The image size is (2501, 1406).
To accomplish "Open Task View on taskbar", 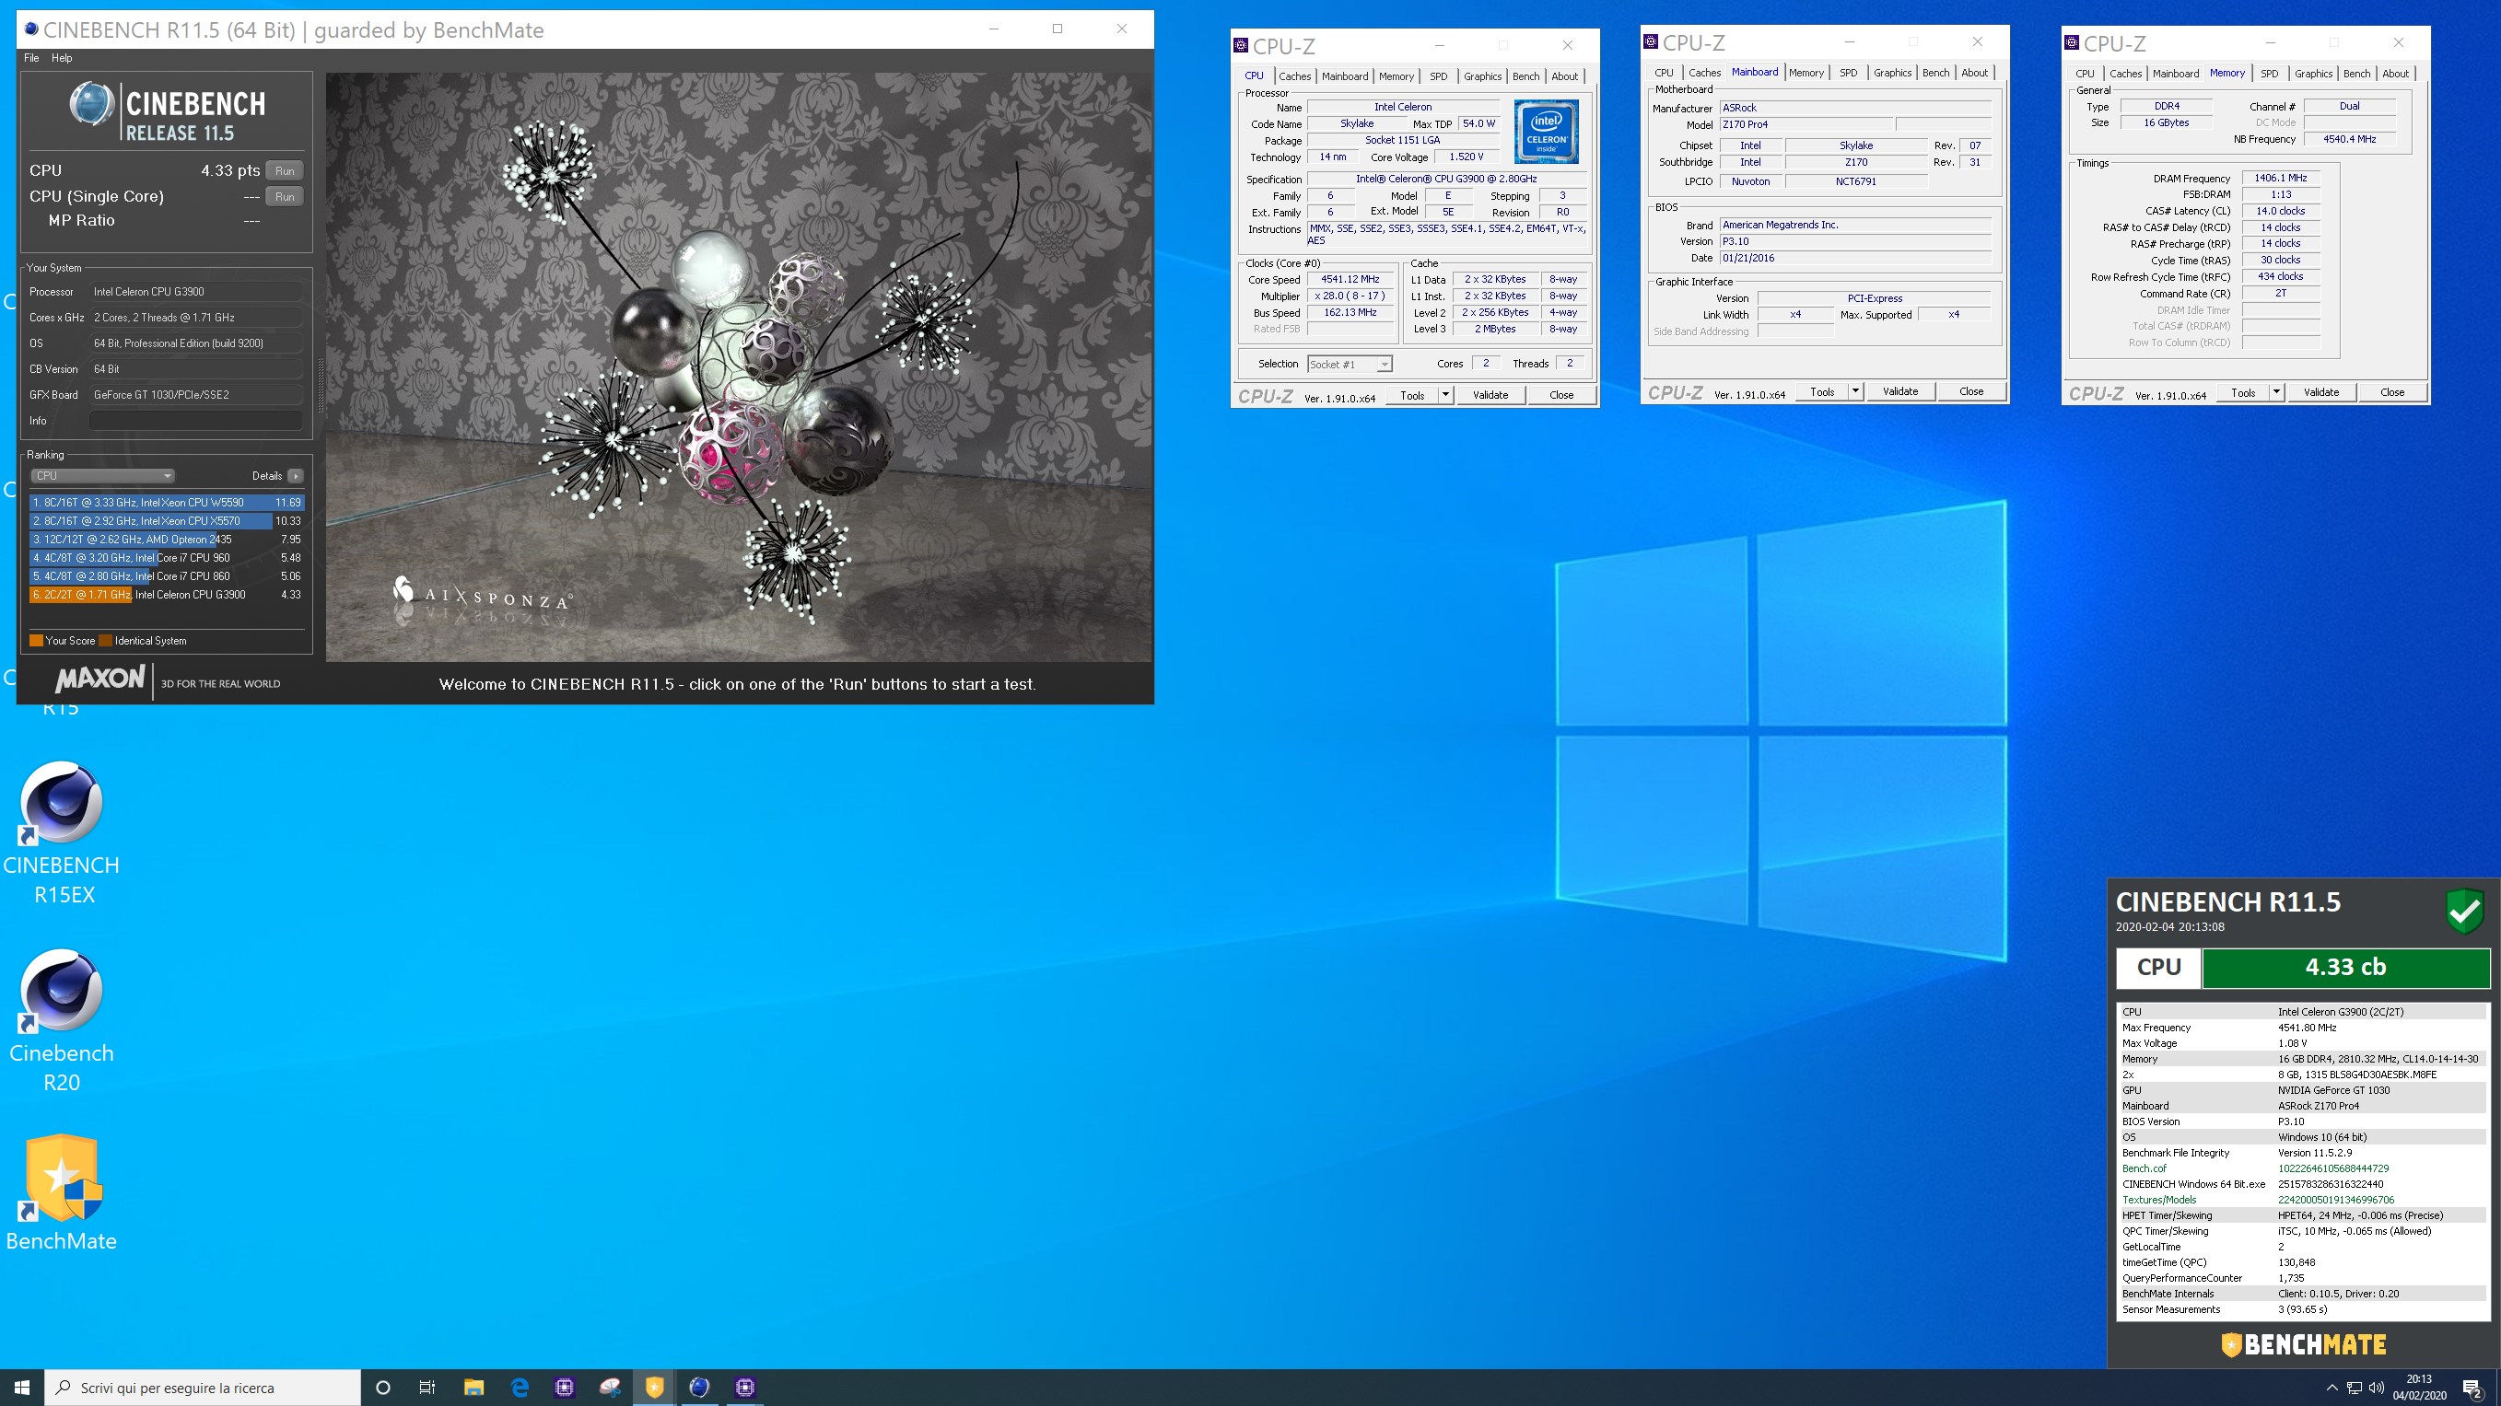I will click(x=427, y=1388).
